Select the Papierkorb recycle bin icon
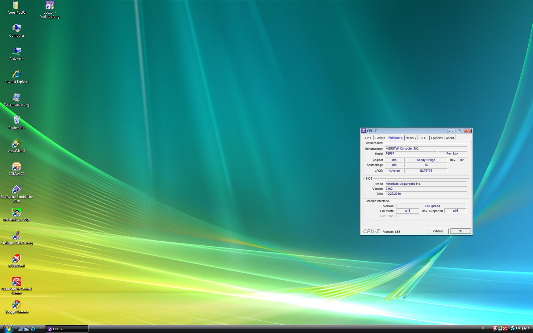Viewport: 533px width, 333px height. (x=16, y=123)
